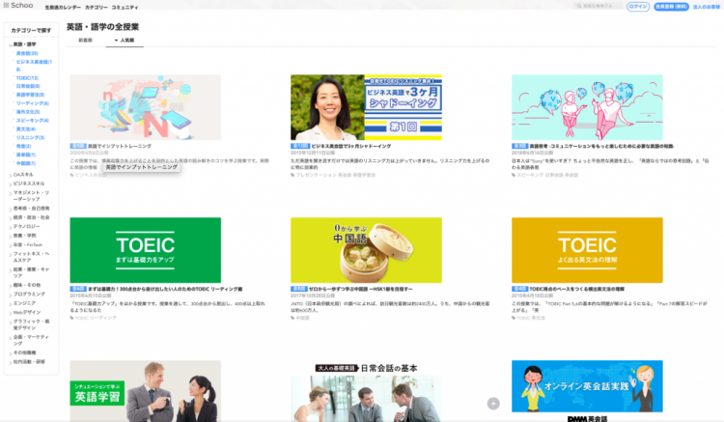
Task: Expand the テクノロジー category
Action: [x=26, y=226]
